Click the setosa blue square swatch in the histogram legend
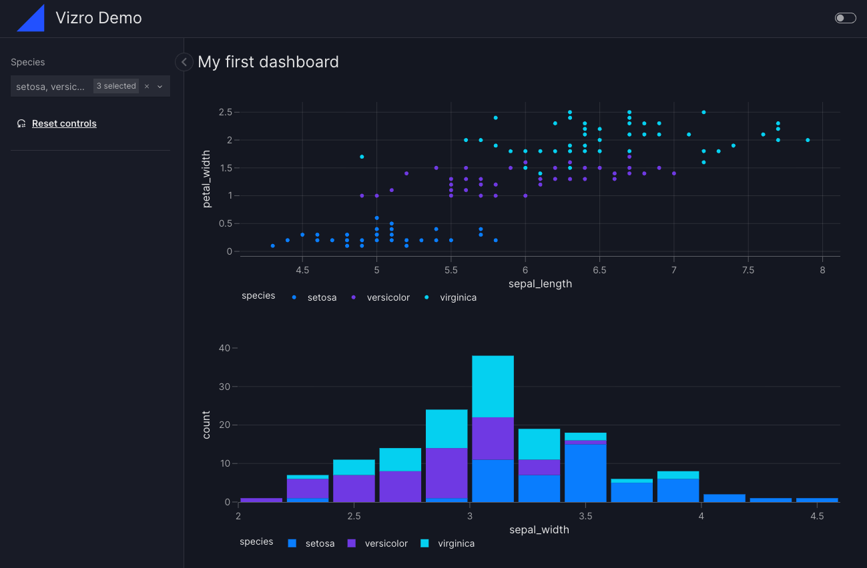Viewport: 867px width, 568px height. click(x=292, y=543)
